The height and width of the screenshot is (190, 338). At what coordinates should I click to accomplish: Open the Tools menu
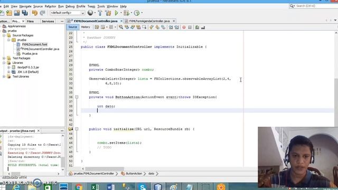(x=101, y=6)
